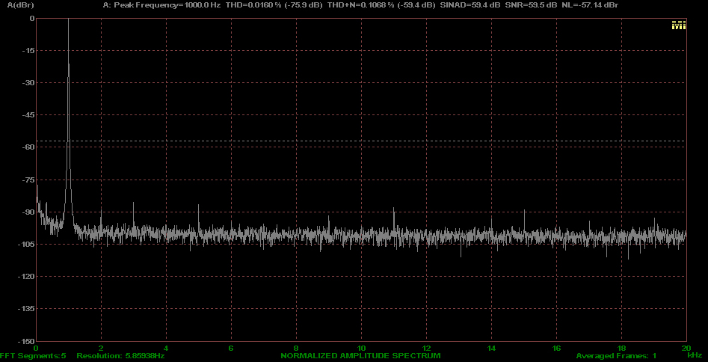The width and height of the screenshot is (708, 362).
Task: Click the -120 amplitude axis label
Action: click(25, 277)
